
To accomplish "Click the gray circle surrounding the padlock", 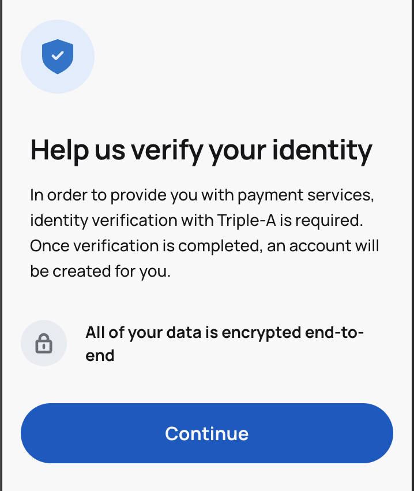I will pyautogui.click(x=44, y=343).
